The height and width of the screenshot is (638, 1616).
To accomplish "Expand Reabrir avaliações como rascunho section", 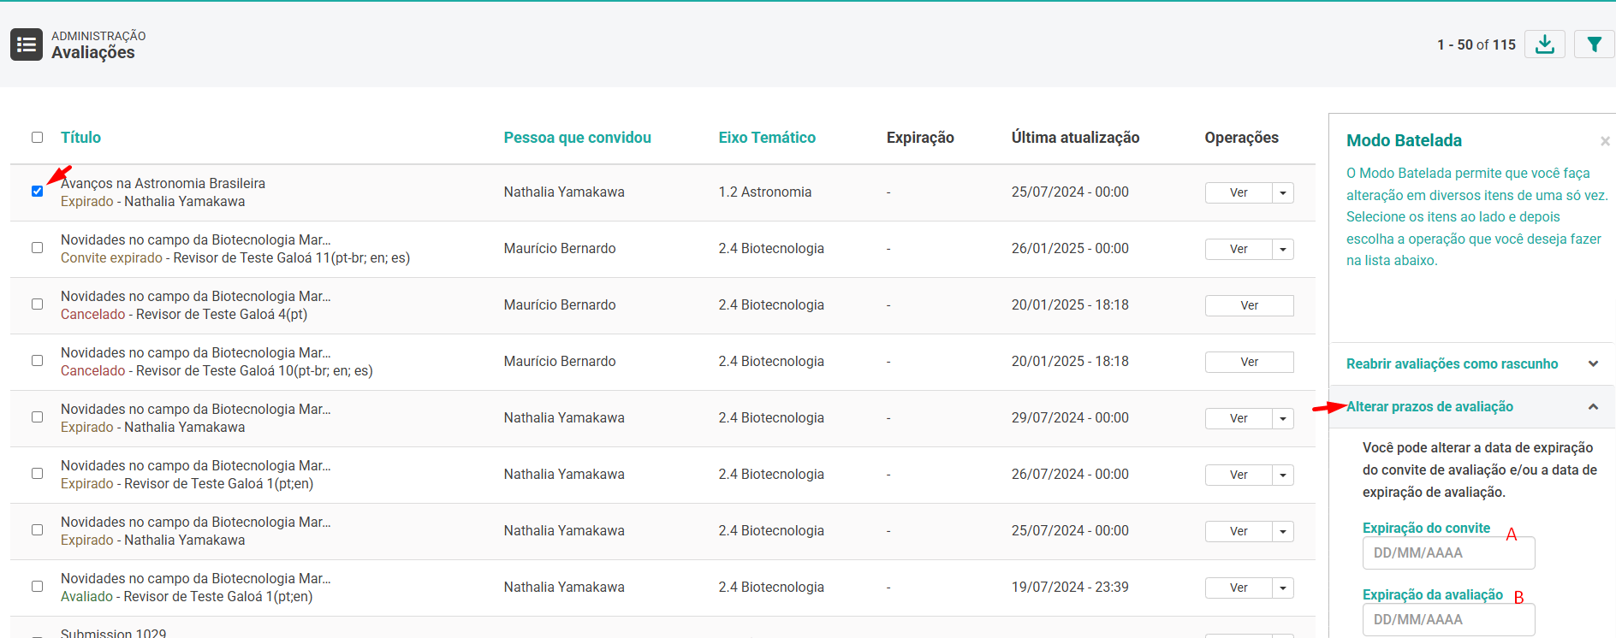I will tap(1472, 363).
